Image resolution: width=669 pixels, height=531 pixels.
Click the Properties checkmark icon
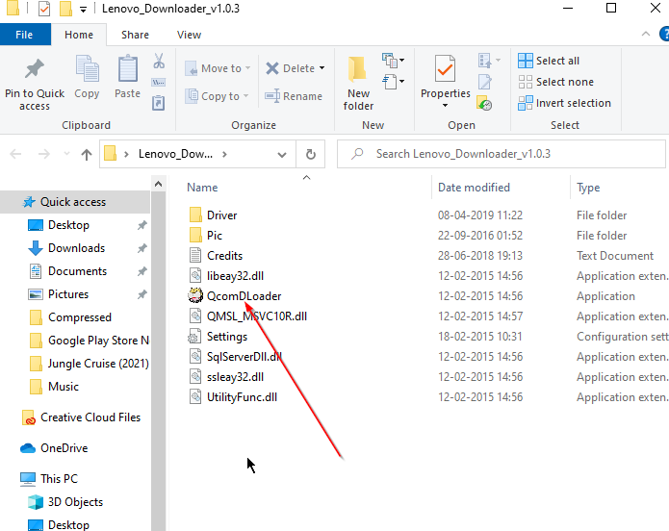(x=445, y=68)
